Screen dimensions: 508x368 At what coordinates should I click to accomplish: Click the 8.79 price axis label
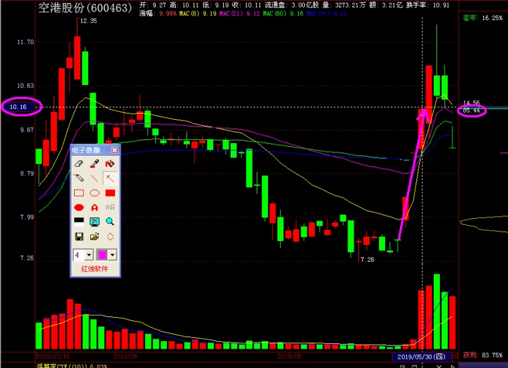[x=27, y=173]
